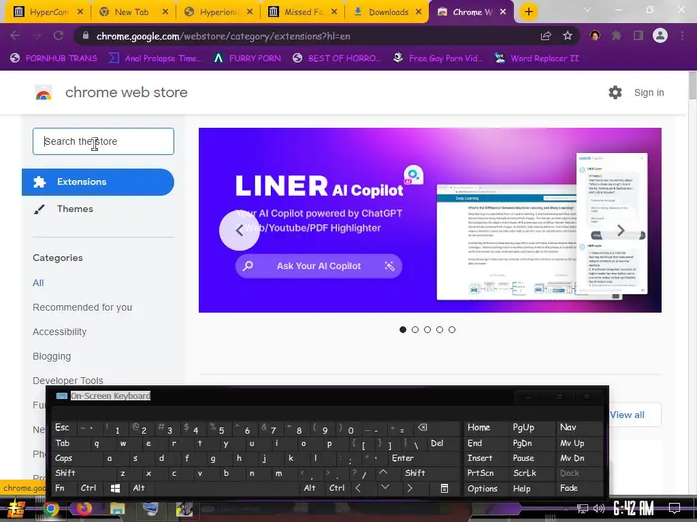Open the notifications icon in system tray
697x522 pixels.
pyautogui.click(x=675, y=508)
